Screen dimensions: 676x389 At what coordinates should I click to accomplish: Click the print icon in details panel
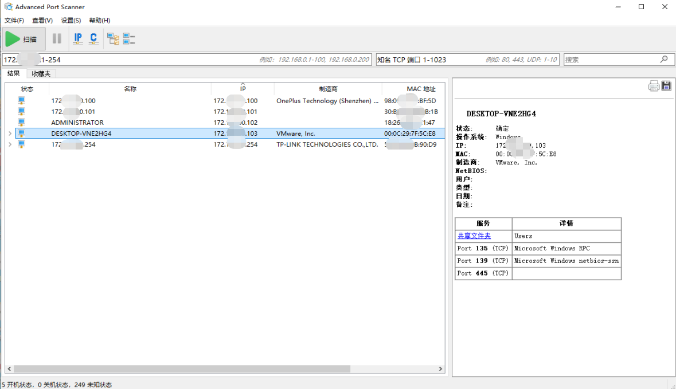(x=654, y=86)
